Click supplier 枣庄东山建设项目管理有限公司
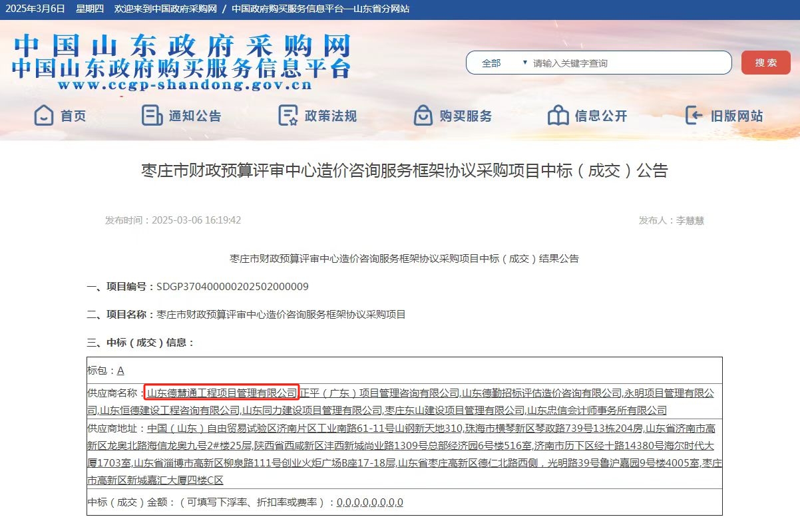The image size is (800, 525). tap(455, 410)
